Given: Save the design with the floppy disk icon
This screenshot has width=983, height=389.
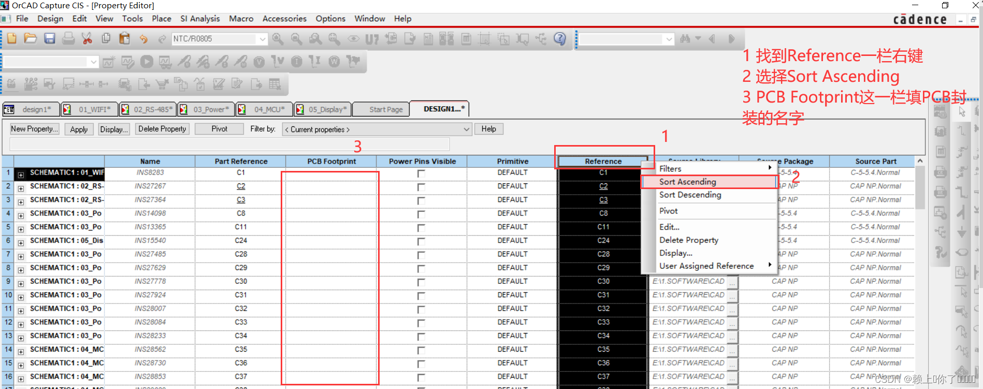Looking at the screenshot, I should tap(50, 39).
